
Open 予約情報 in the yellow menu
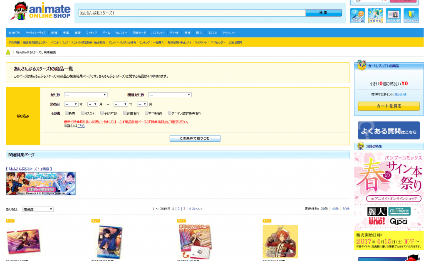[x=14, y=42]
